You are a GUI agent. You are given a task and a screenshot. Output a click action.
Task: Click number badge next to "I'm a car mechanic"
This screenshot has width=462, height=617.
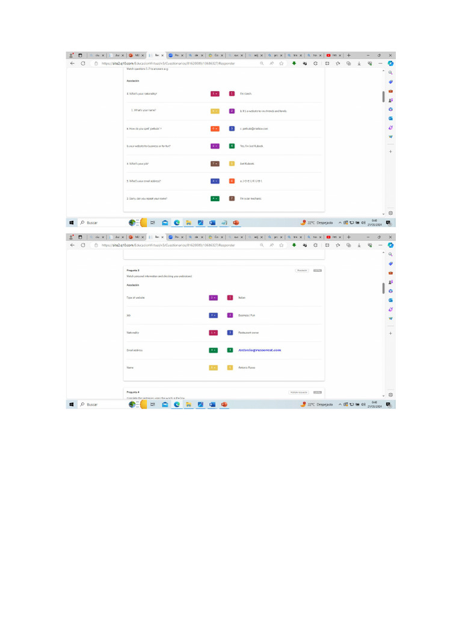(x=232, y=199)
